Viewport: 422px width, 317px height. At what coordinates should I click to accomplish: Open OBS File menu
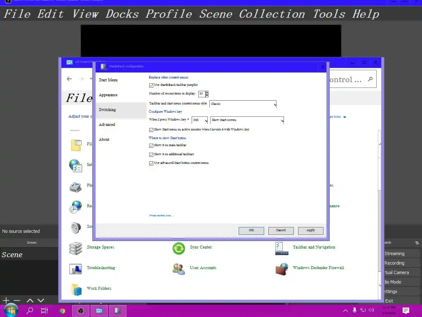click(17, 14)
